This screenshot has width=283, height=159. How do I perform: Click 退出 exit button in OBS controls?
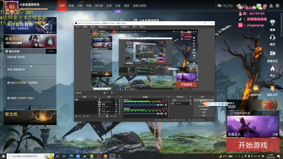point(204,116)
